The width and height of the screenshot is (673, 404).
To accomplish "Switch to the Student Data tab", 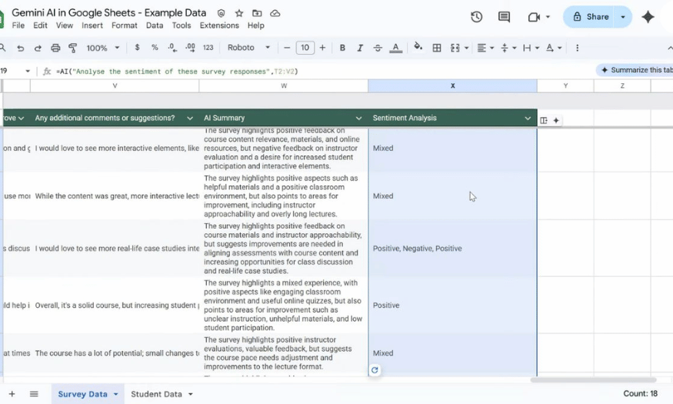I will click(156, 394).
